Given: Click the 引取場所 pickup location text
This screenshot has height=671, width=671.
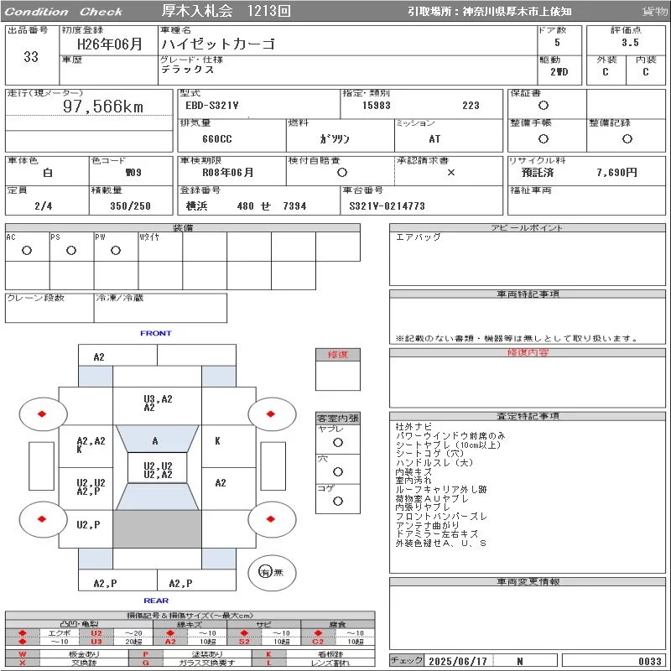Looking at the screenshot, I should point(490,12).
